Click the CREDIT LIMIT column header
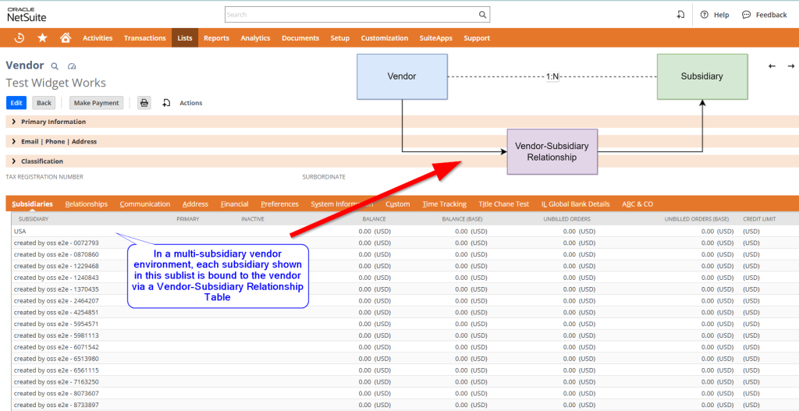Screen dimensions: 799x411 pyautogui.click(x=759, y=219)
